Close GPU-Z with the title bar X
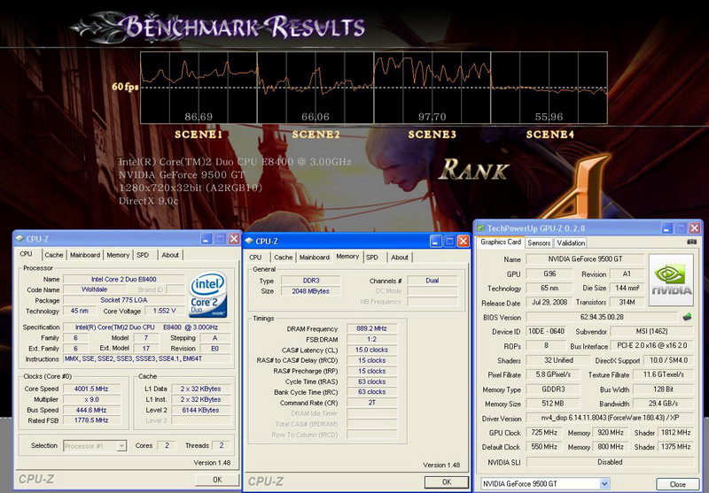Viewport: 709px width, 493px height. click(x=695, y=228)
